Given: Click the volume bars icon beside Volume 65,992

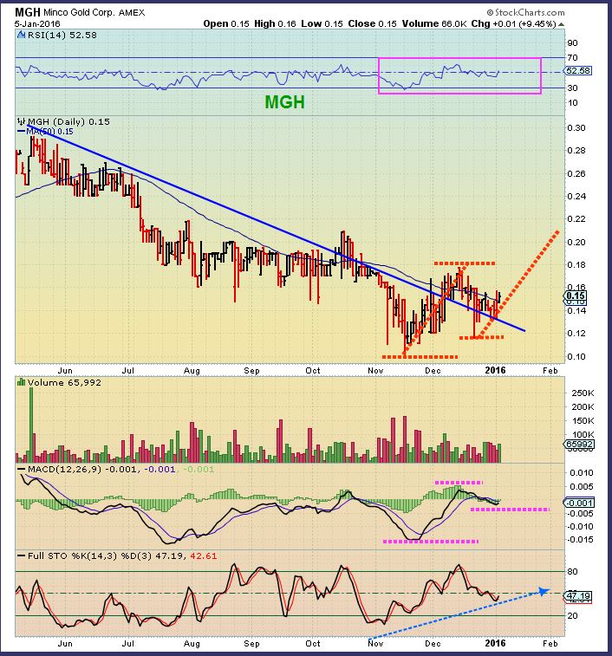Looking at the screenshot, I should (x=21, y=382).
